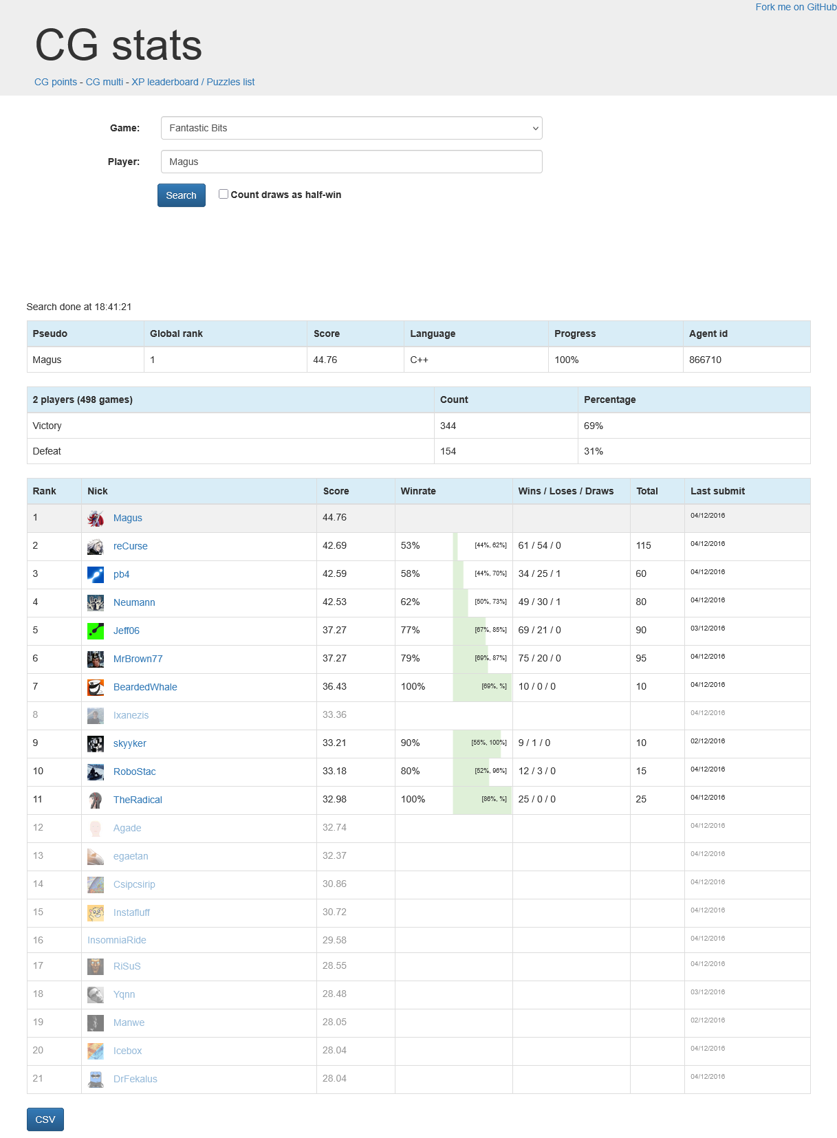
Task: Click BeardedWhale 100% winrate bar
Action: click(x=482, y=687)
